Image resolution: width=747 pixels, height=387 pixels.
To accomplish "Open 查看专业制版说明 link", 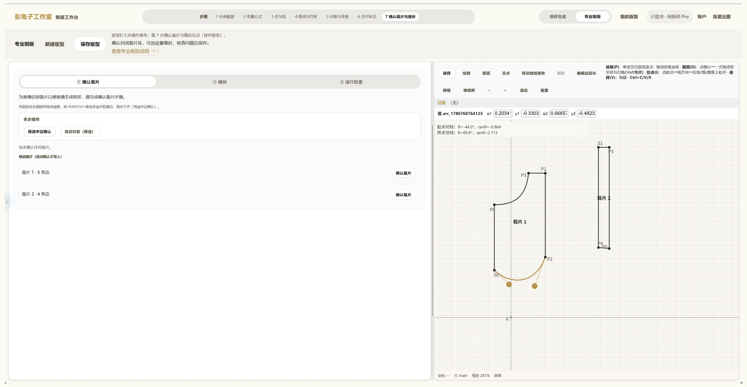I will pyautogui.click(x=135, y=51).
